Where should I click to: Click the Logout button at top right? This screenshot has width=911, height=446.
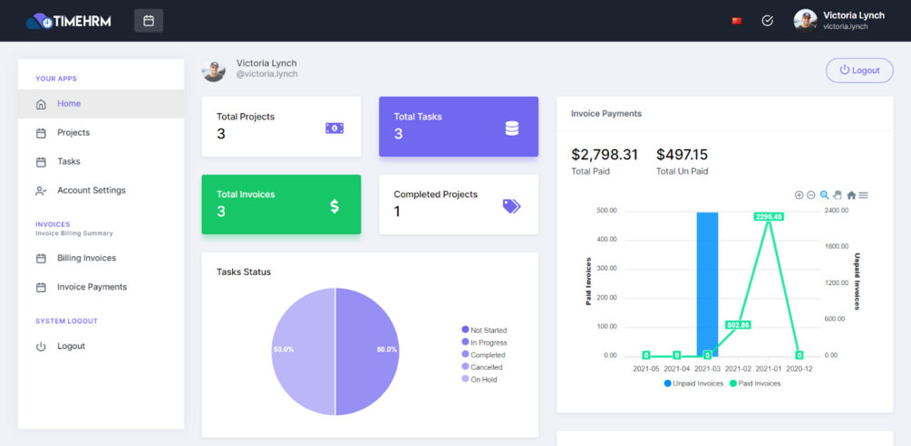pos(859,71)
